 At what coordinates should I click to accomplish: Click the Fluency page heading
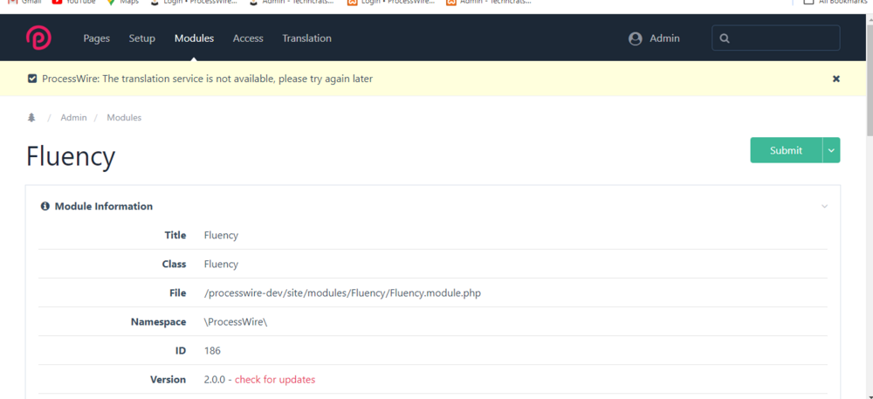pyautogui.click(x=71, y=156)
